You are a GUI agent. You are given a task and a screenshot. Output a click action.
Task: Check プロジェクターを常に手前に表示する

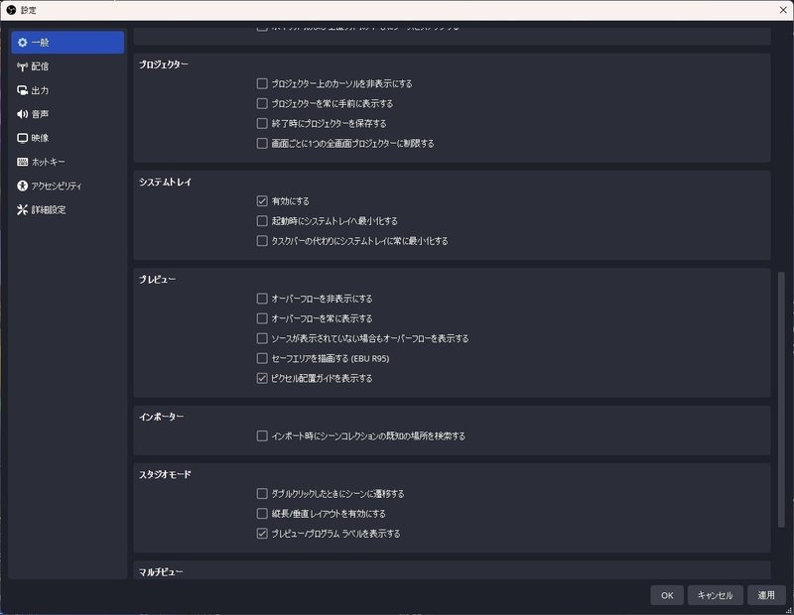click(x=262, y=104)
